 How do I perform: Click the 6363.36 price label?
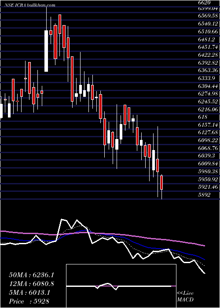click(208, 70)
